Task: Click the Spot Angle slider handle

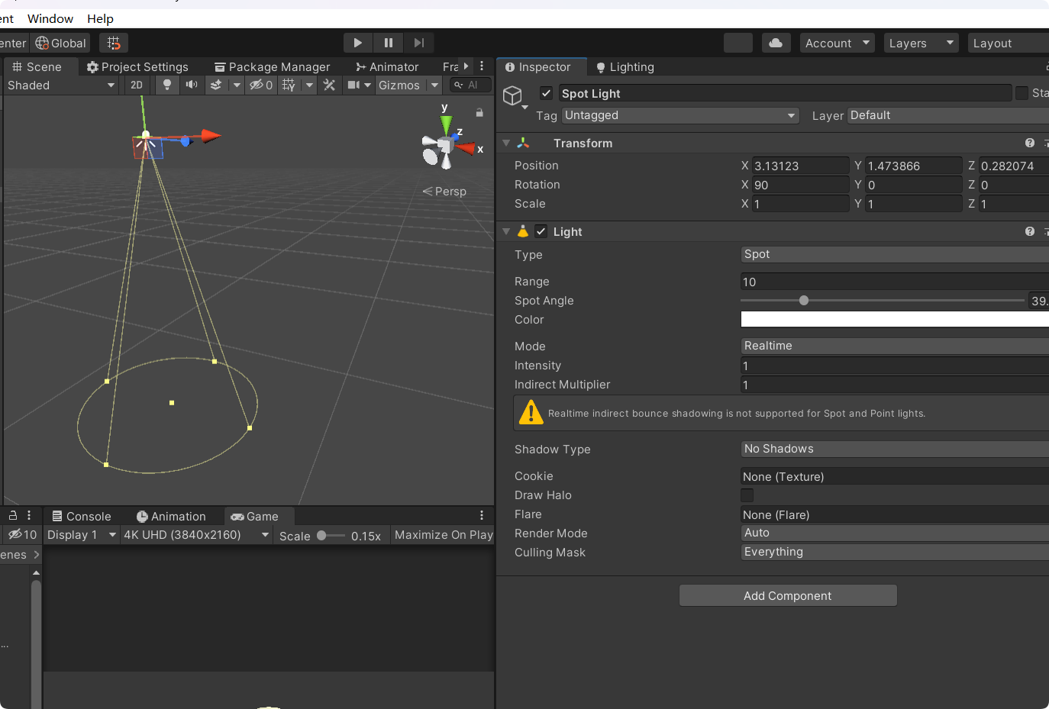Action: pos(804,301)
